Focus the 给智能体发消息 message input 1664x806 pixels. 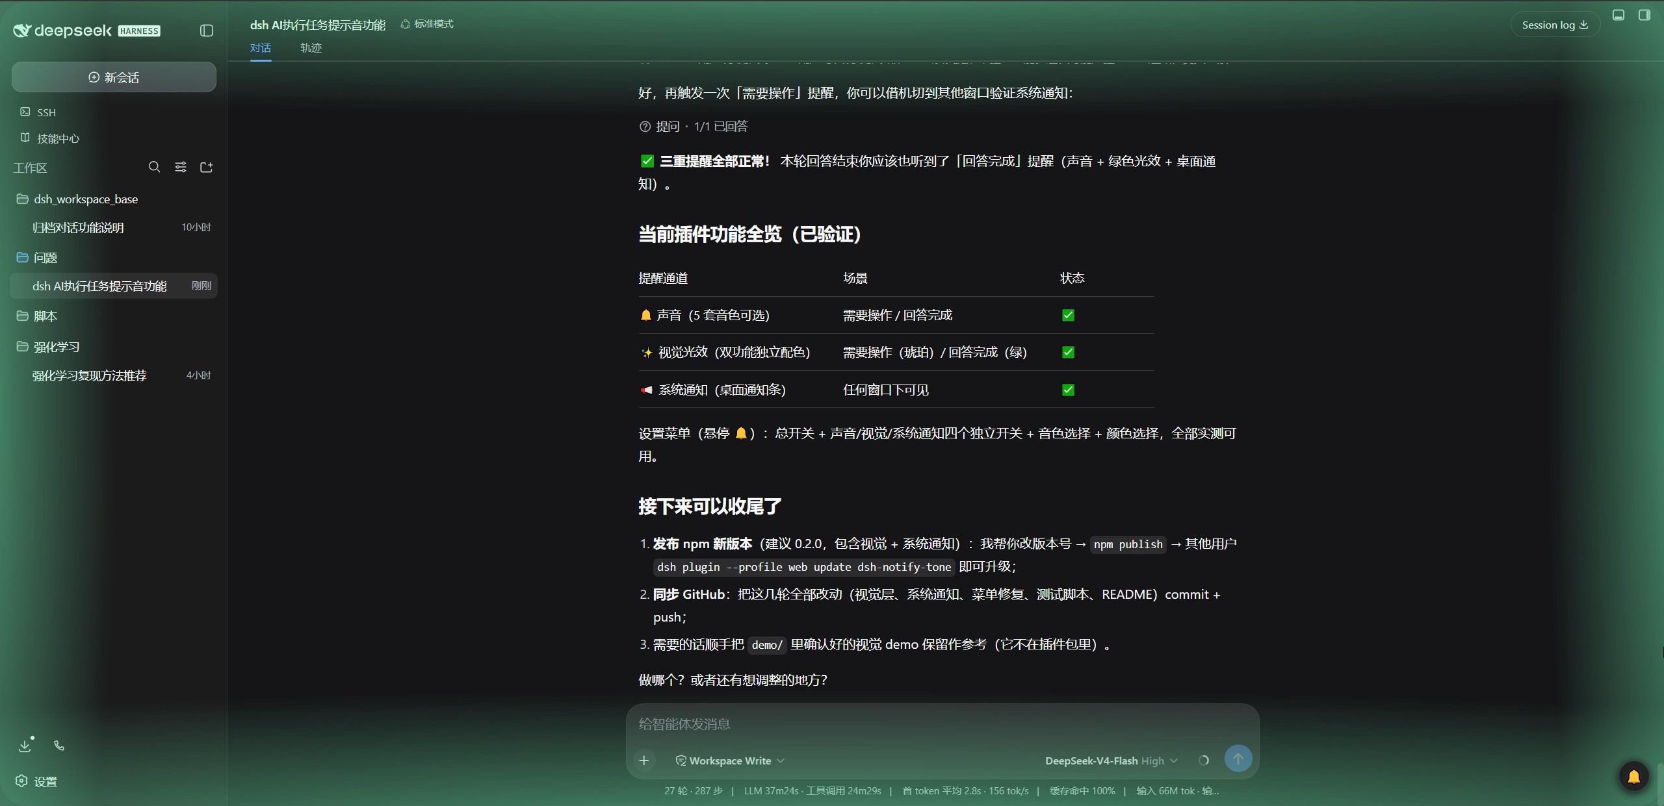coord(942,724)
